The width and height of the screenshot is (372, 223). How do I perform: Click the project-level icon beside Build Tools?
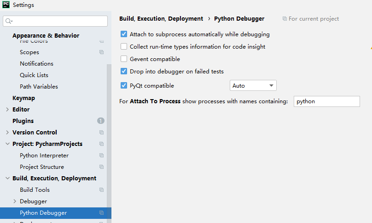[101, 190]
